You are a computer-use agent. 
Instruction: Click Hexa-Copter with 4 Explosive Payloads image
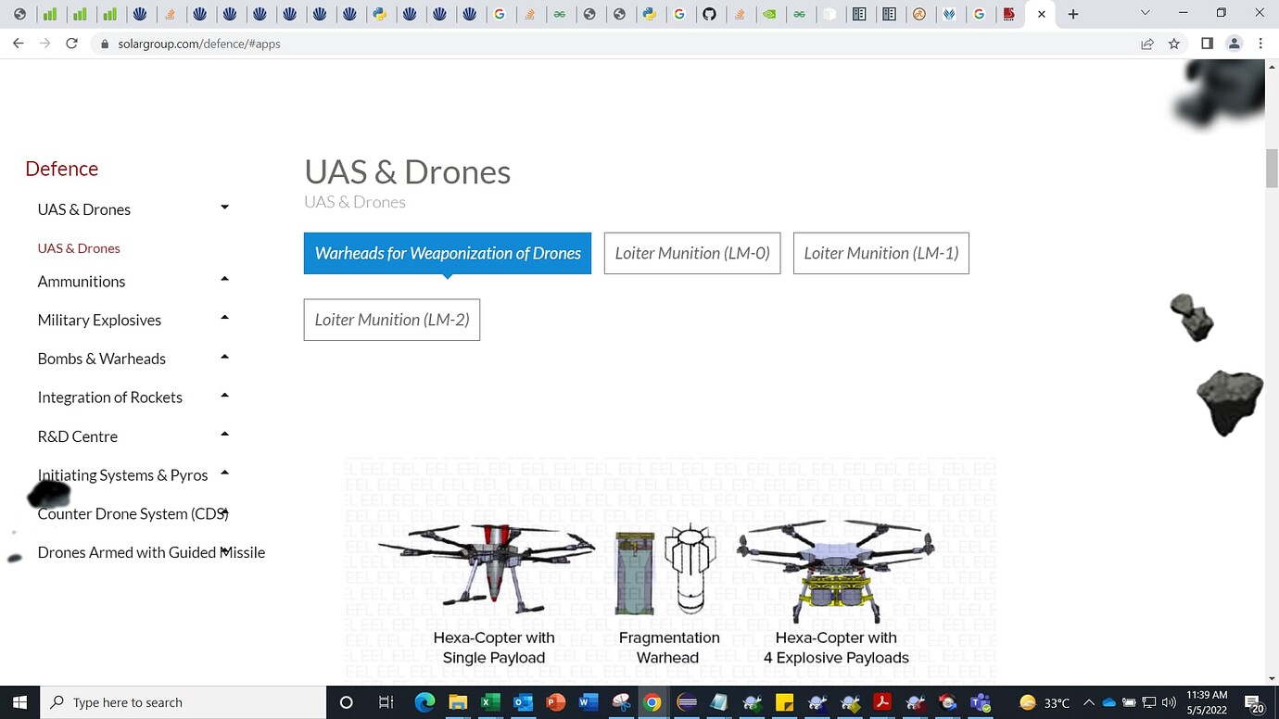[x=836, y=570]
